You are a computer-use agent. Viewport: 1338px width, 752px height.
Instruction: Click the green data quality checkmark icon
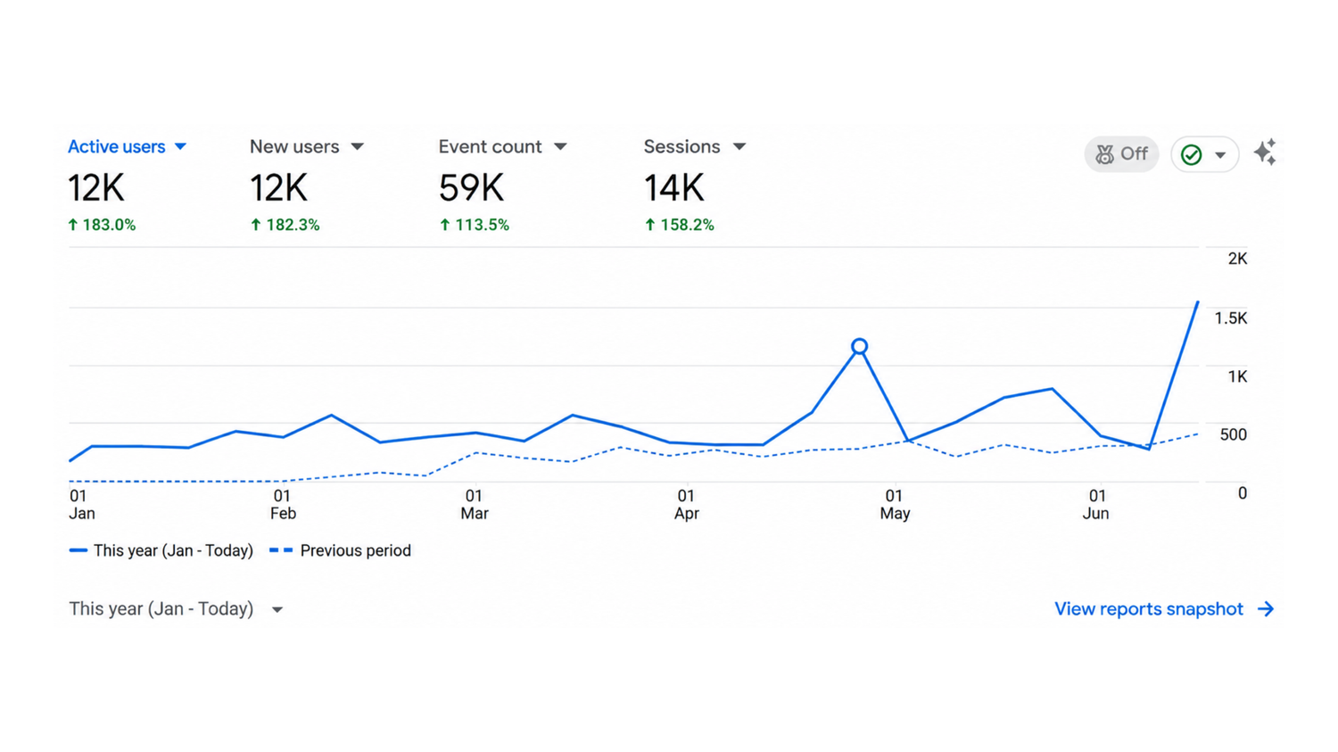pos(1191,154)
